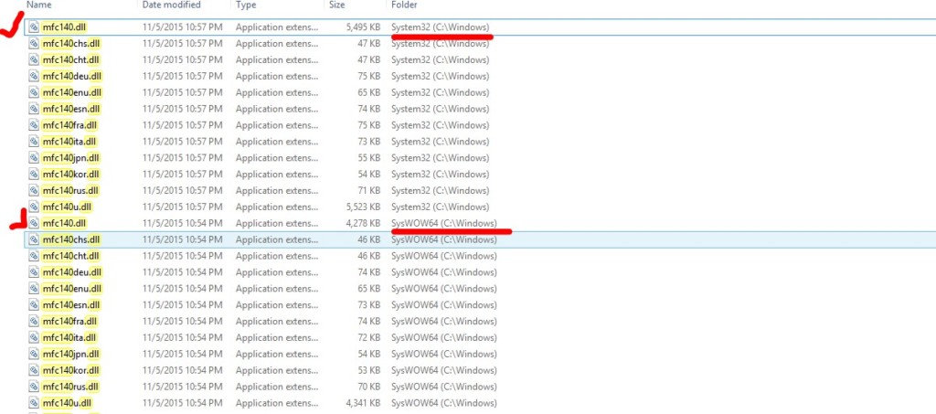
Task: Click the SysWOW64 mfc140rus.dll file icon
Action: point(34,387)
